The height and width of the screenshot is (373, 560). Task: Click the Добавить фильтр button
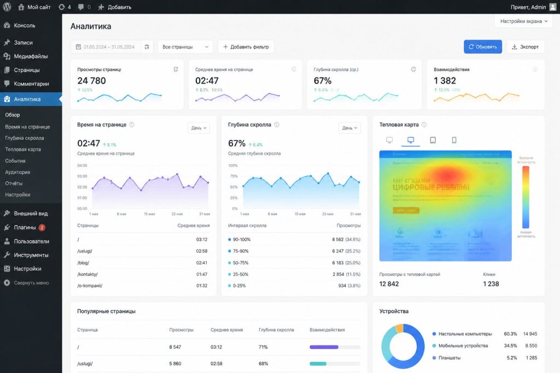point(246,47)
